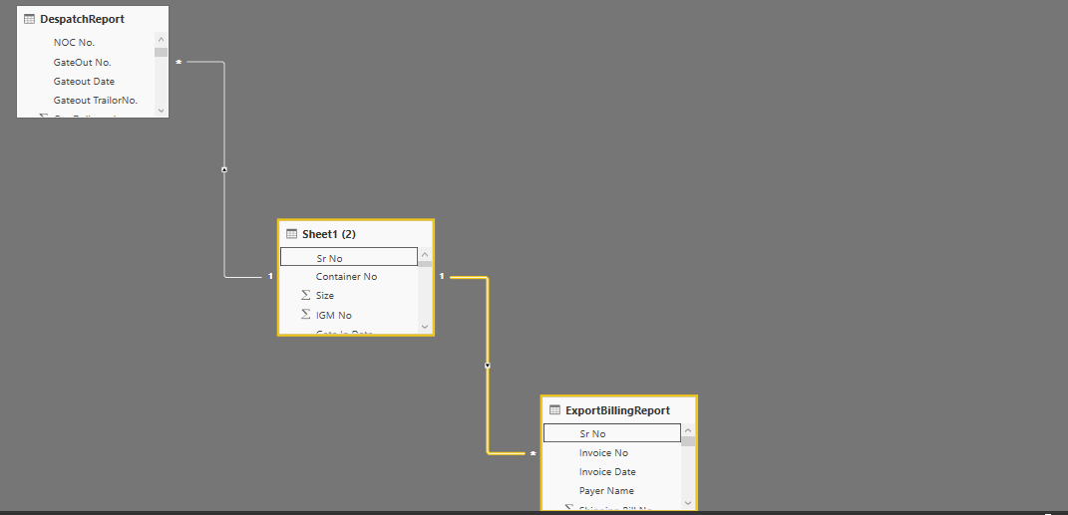This screenshot has height=515, width=1068.
Task: Select the ExportBillingReport table header
Action: pyautogui.click(x=618, y=410)
